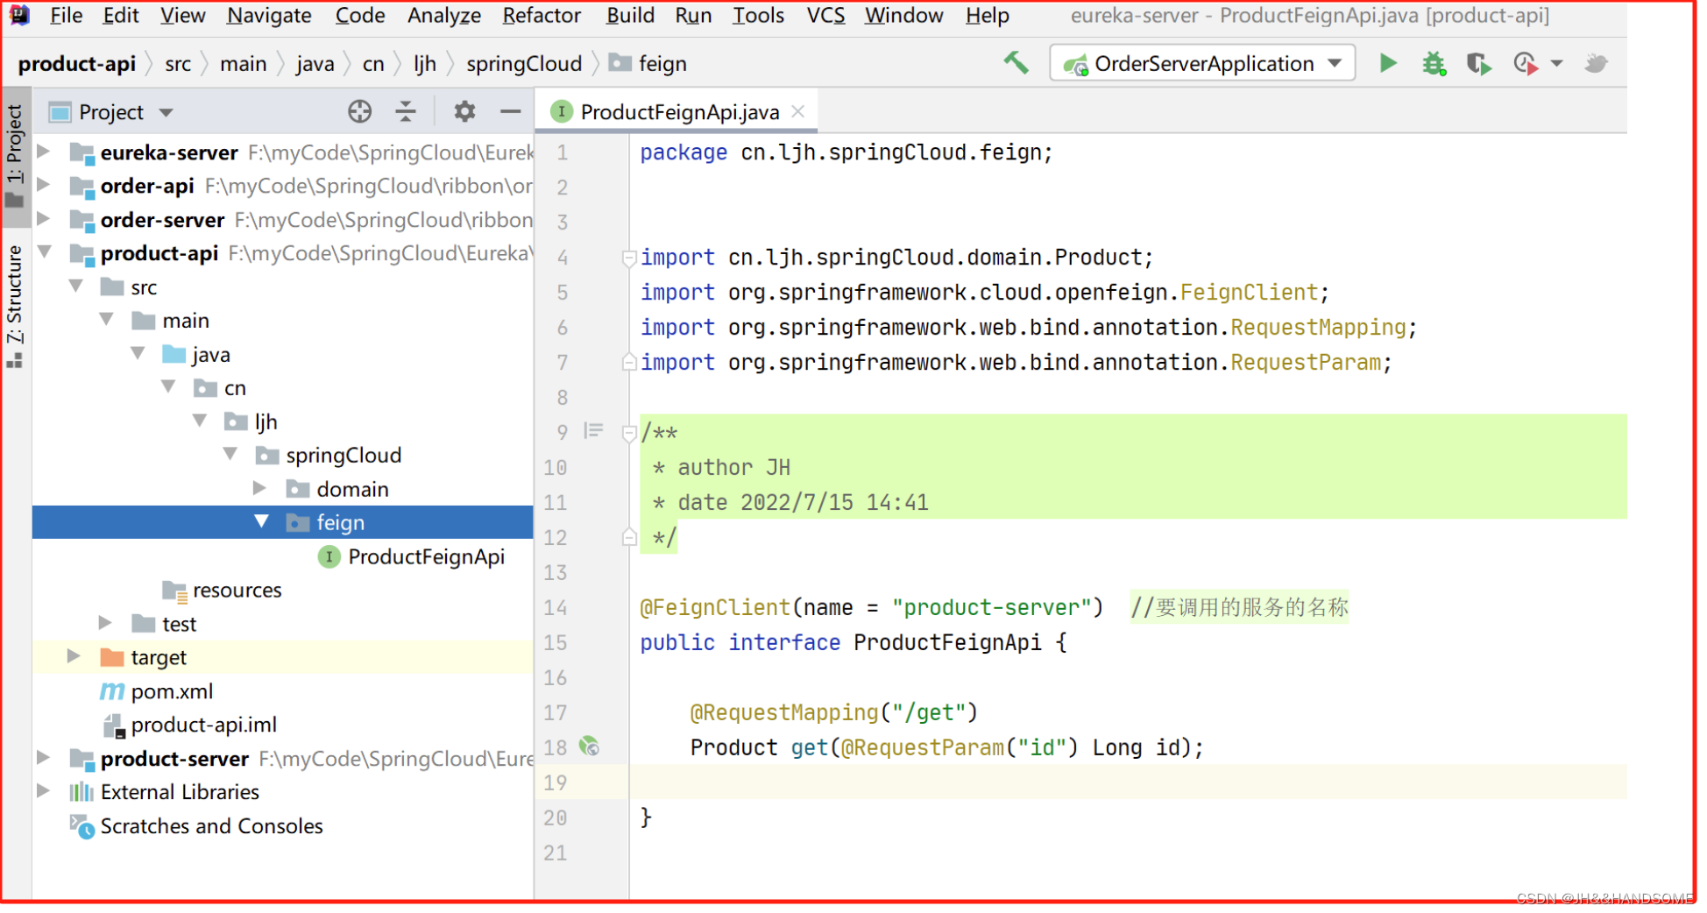Open the Edit menu

121,15
